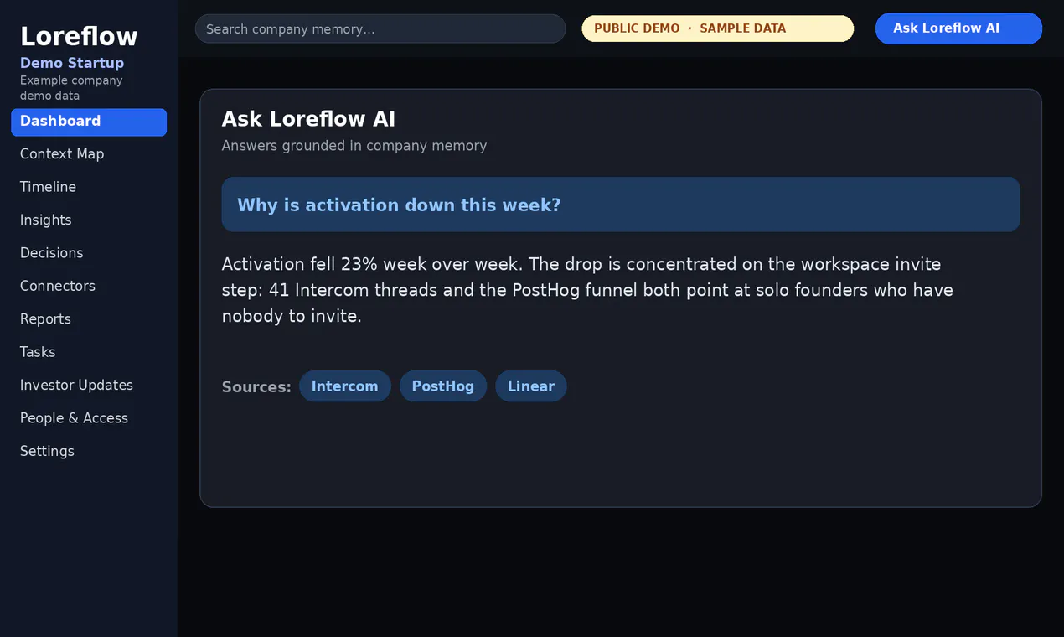1064x637 pixels.
Task: Click the Public Demo Sample Data badge
Action: pyautogui.click(x=718, y=28)
